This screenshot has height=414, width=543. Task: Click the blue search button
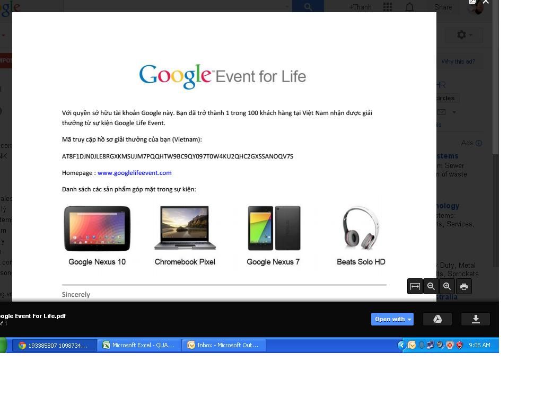click(308, 7)
